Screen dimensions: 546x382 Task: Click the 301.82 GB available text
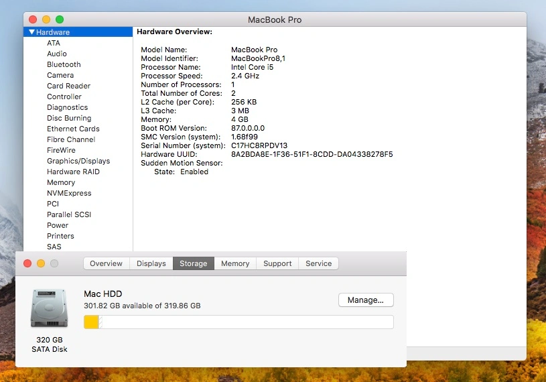142,306
